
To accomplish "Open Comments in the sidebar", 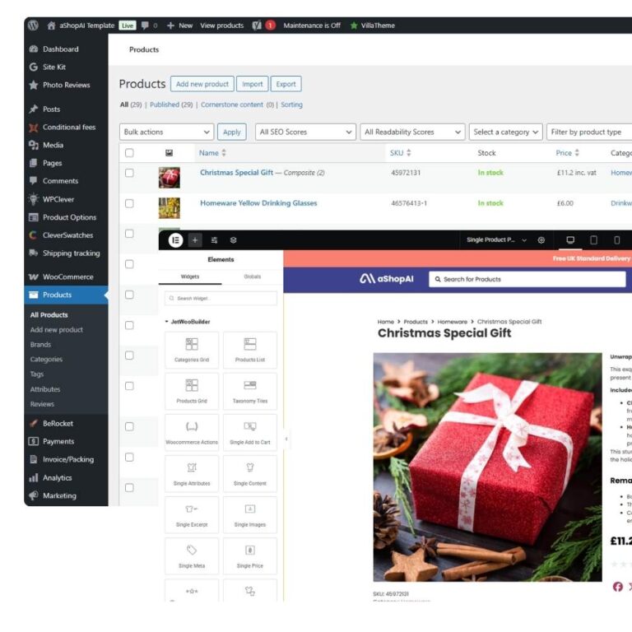I will [x=60, y=181].
